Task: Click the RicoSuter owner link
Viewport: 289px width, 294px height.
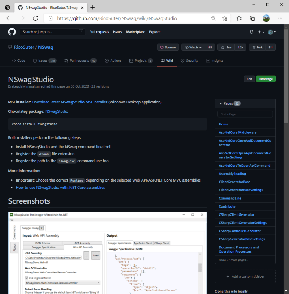Action: pos(24,47)
